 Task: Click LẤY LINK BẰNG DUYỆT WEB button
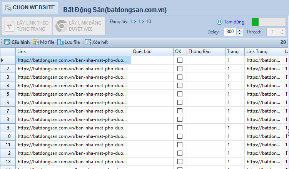coord(79,26)
